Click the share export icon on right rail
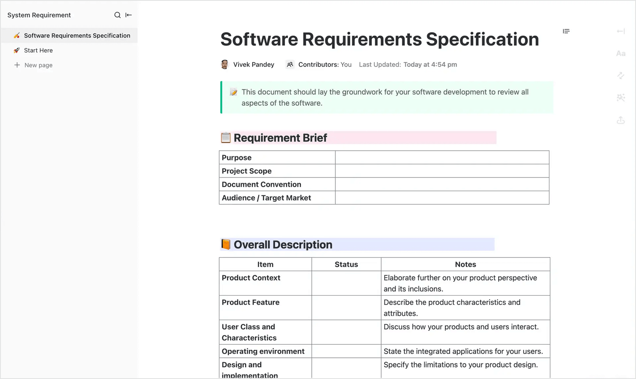This screenshot has width=636, height=379. (x=621, y=120)
